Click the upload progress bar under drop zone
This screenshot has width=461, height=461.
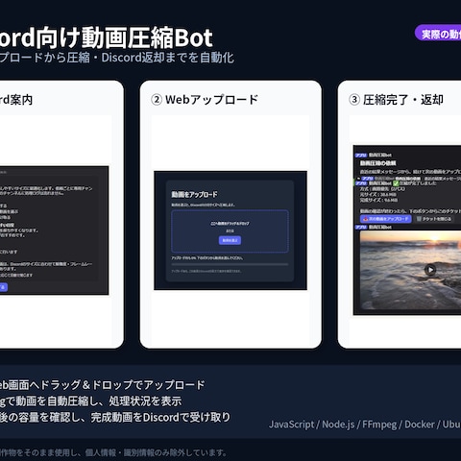click(x=230, y=264)
